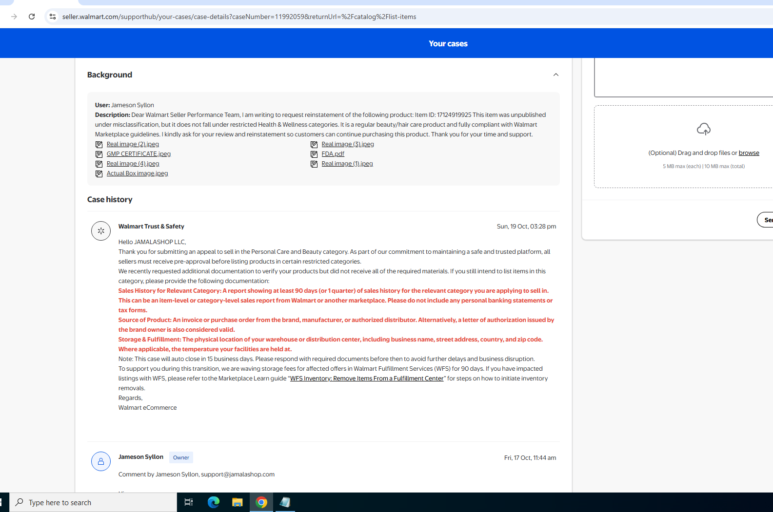Viewport: 773px width, 512px height.
Task: Collapse the Background section chevron
Action: [x=555, y=75]
